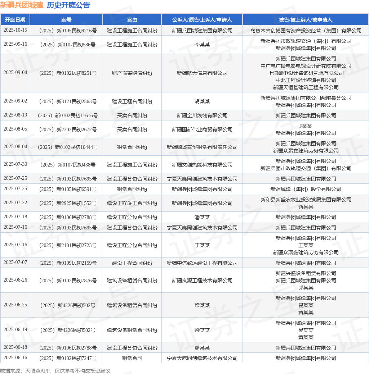Click defendant 新和县新盛农牧业投资发展集团有限公司

click(306, 200)
